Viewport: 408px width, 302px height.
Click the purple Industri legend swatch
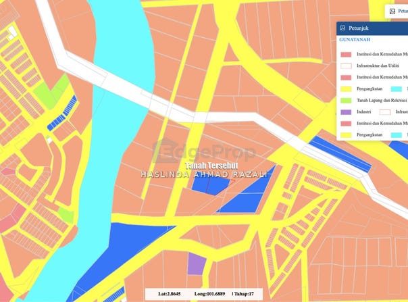(346, 112)
